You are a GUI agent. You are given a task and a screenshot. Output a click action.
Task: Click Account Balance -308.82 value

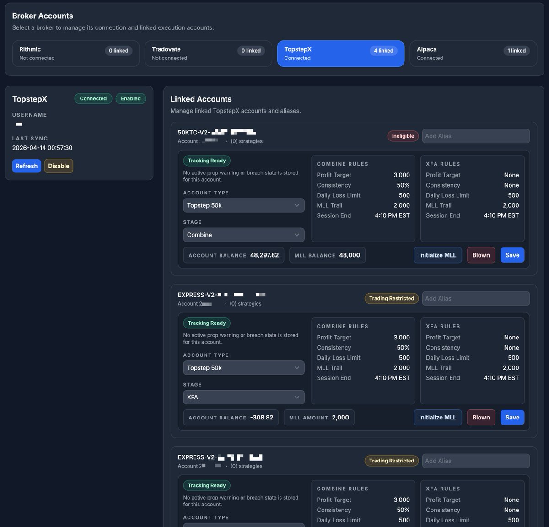pos(262,418)
